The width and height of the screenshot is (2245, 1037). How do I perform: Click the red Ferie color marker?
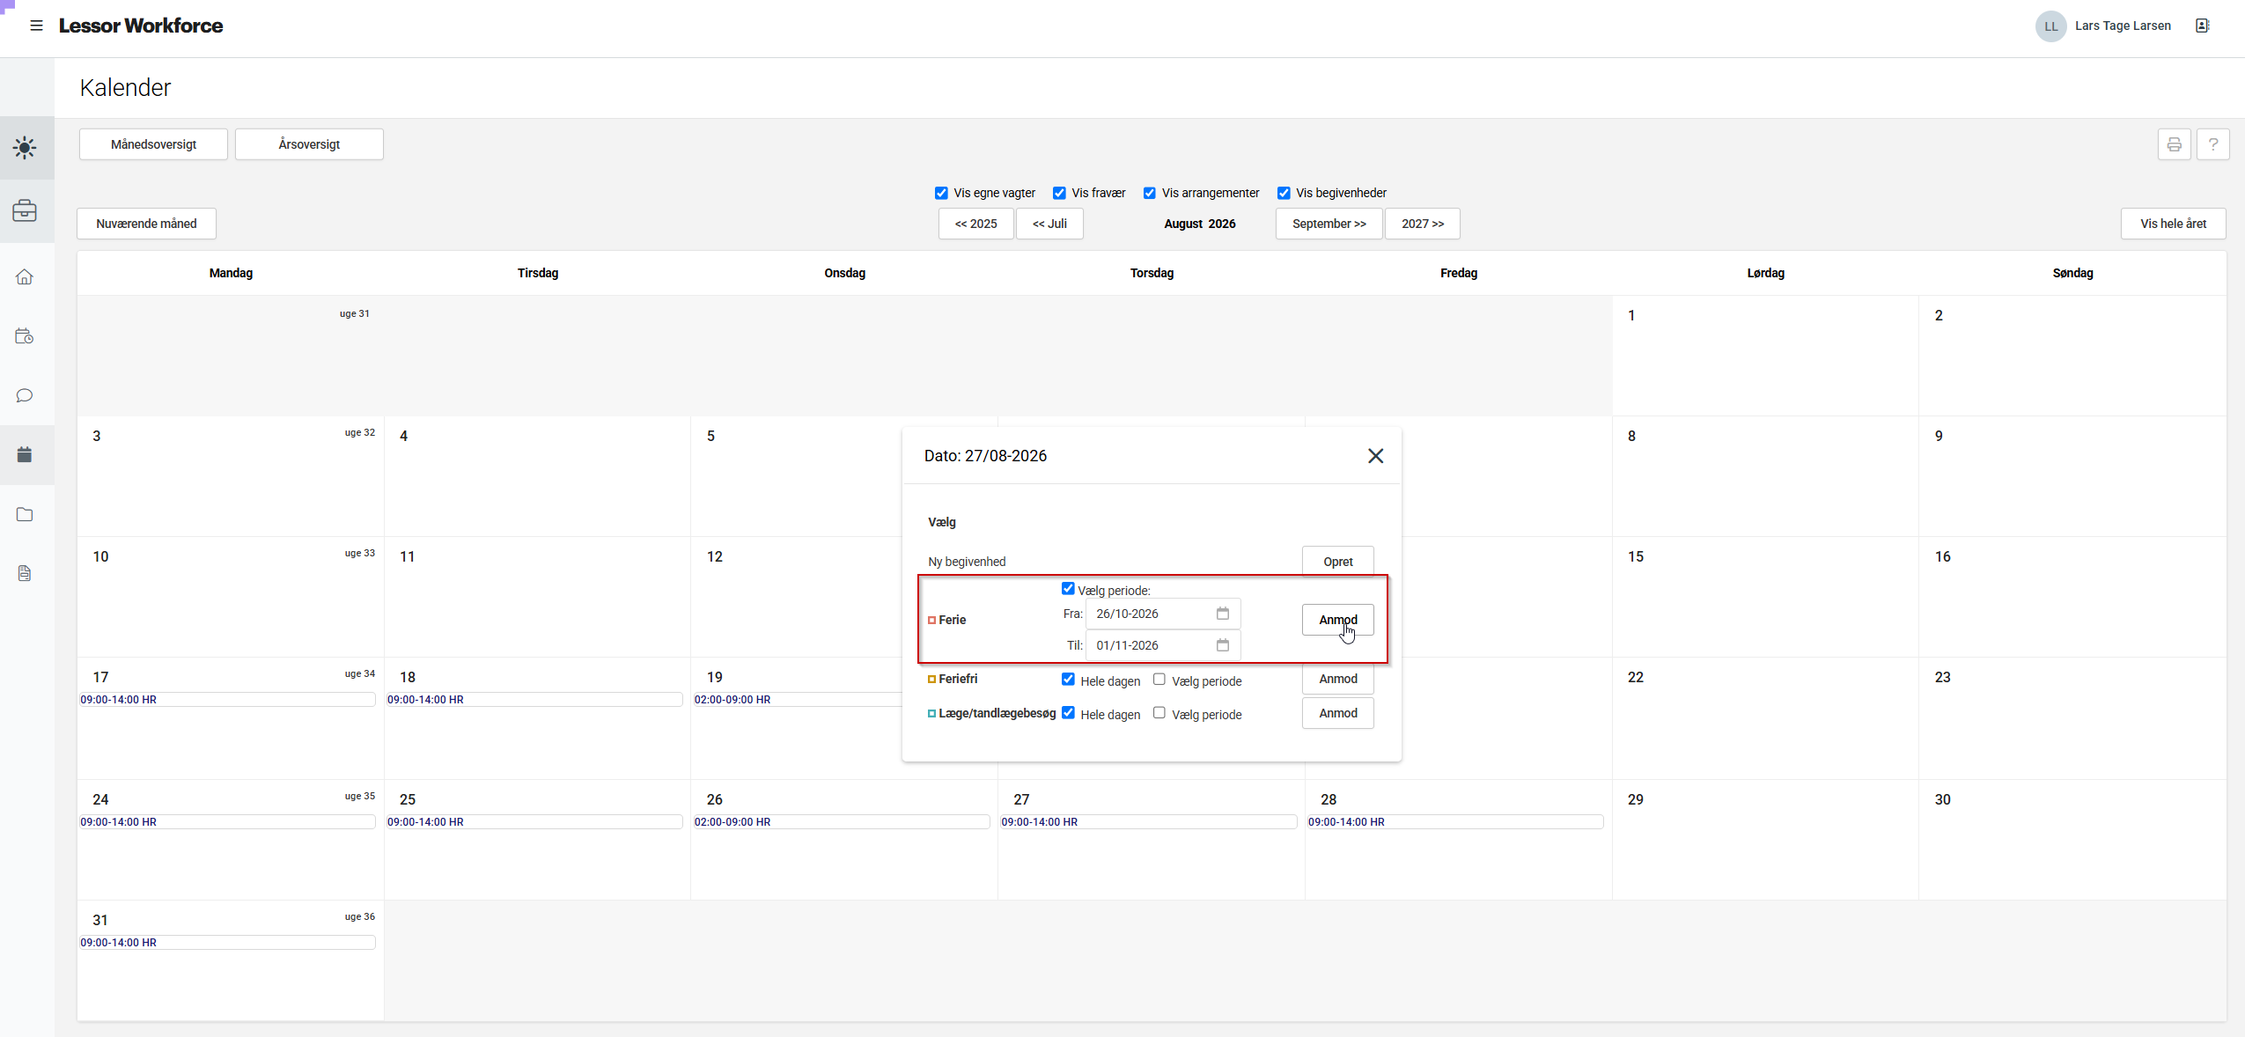point(931,621)
